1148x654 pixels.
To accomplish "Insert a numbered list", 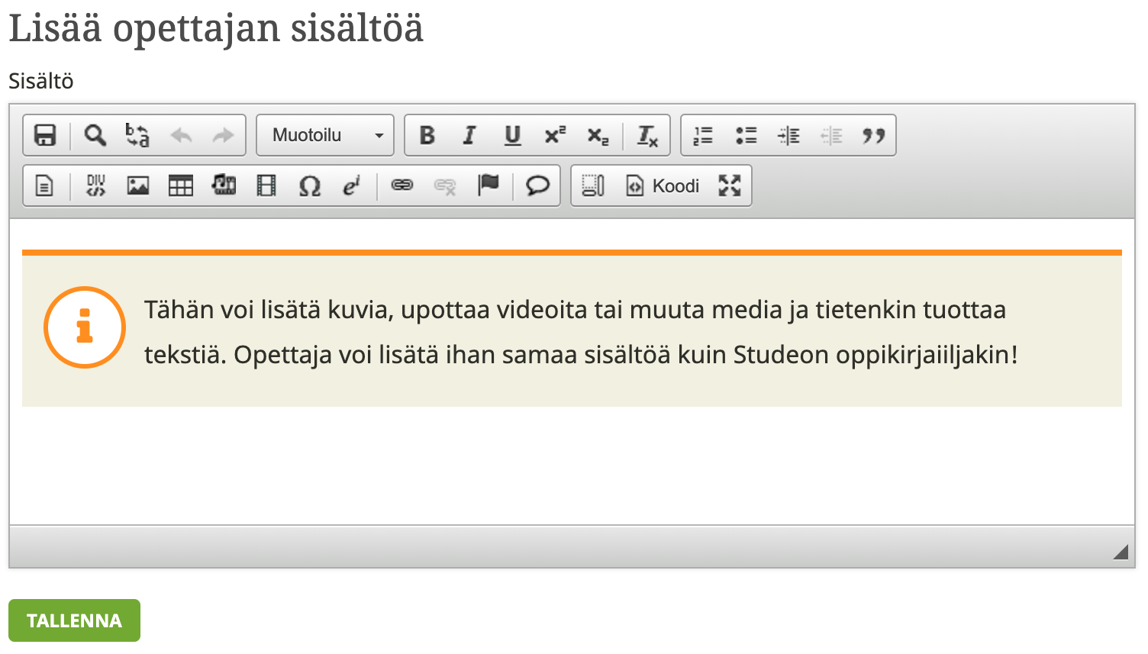I will point(703,135).
